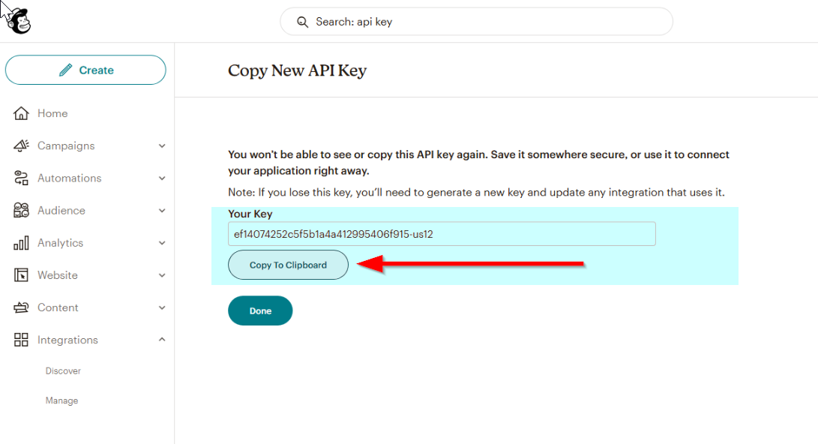The height and width of the screenshot is (444, 818).
Task: Click the Home house icon
Action: [x=21, y=113]
